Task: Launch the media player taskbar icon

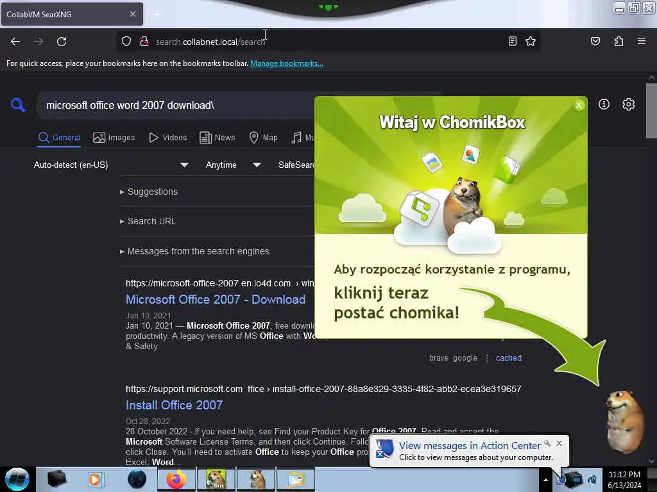Action: click(x=95, y=479)
